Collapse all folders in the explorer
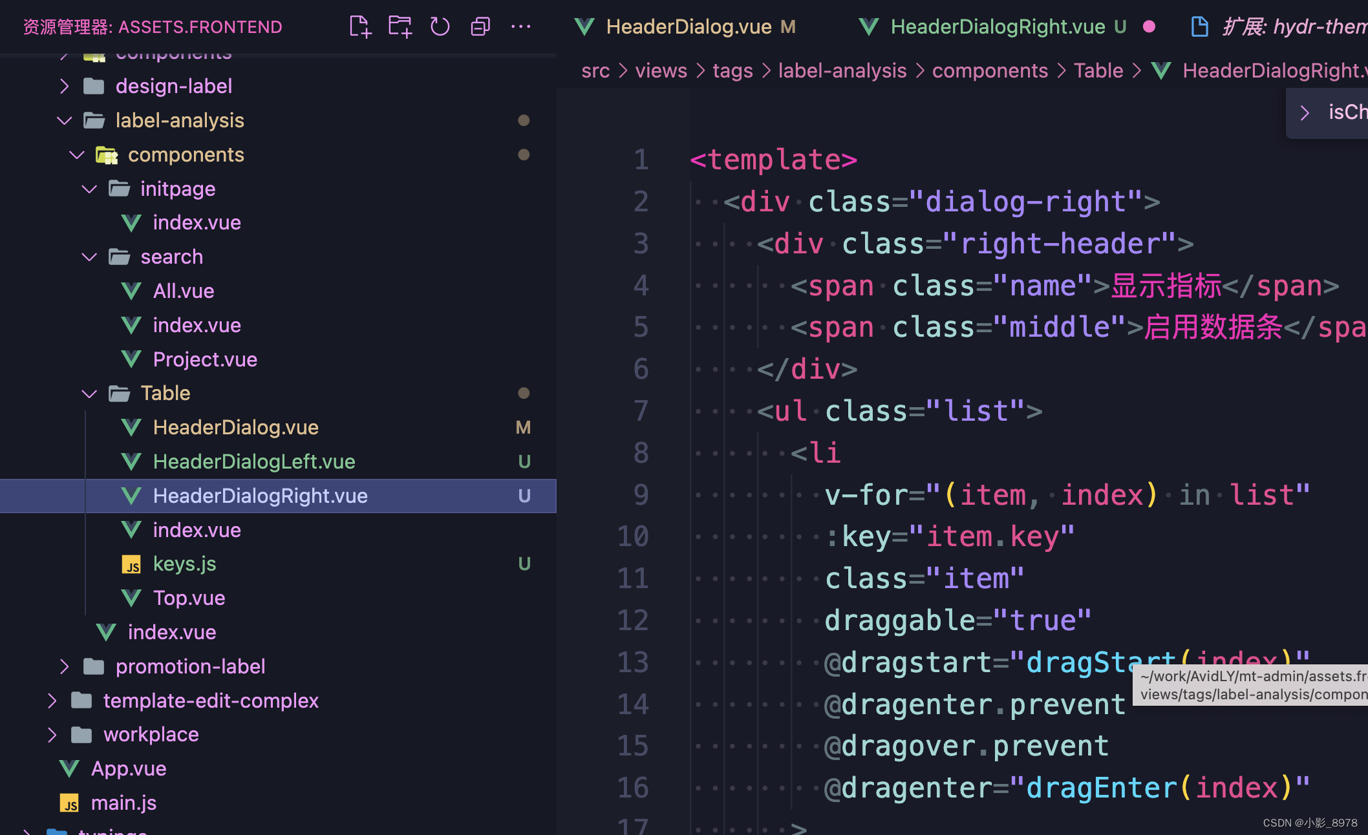This screenshot has height=835, width=1368. tap(480, 26)
